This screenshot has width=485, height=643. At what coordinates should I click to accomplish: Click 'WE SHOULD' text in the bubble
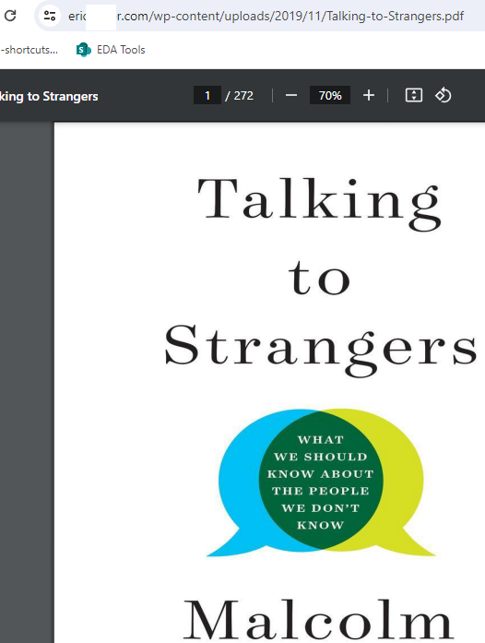click(321, 457)
